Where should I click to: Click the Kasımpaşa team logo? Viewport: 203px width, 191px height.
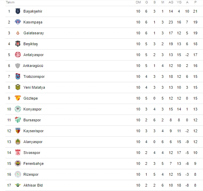pos(18,22)
